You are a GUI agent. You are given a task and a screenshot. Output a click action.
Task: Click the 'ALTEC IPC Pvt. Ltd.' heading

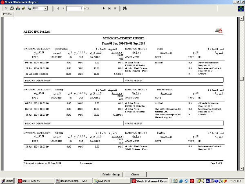[37, 31]
